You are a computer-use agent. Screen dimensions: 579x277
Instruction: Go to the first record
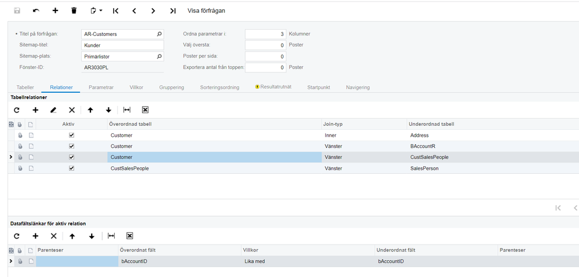(x=116, y=10)
